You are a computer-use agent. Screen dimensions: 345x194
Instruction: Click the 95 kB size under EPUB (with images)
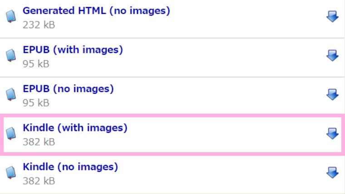36,64
